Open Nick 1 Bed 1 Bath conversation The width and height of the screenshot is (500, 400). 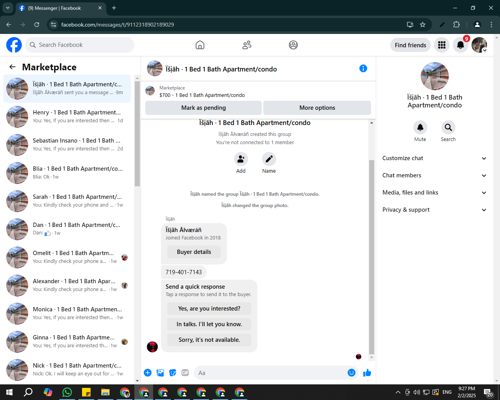tap(67, 370)
